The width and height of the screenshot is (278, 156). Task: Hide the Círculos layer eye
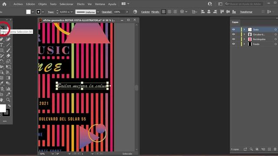click(x=234, y=34)
